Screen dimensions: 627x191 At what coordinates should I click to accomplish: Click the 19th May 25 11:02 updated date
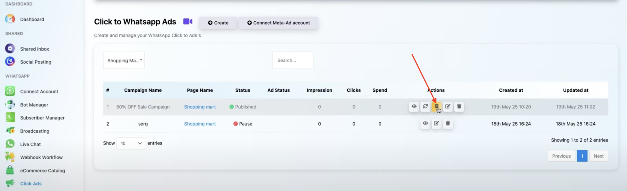coord(576,107)
